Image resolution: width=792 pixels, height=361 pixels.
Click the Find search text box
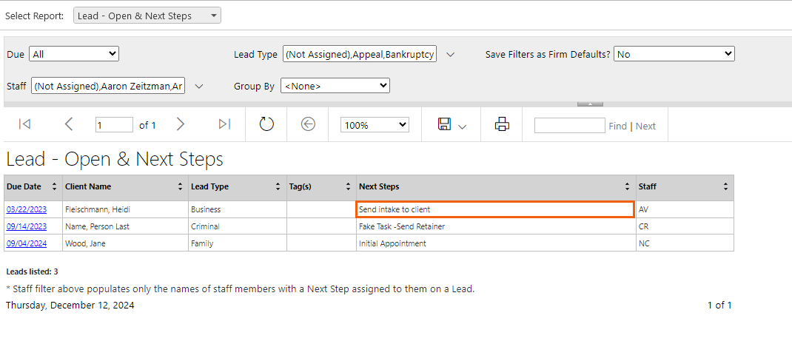[569, 125]
